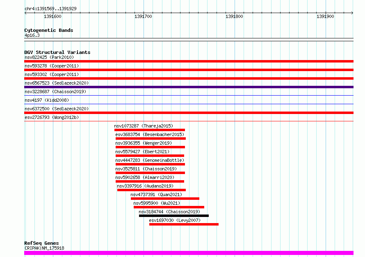
Task: Click the RefSeq Genes track title
Action: click(x=41, y=243)
